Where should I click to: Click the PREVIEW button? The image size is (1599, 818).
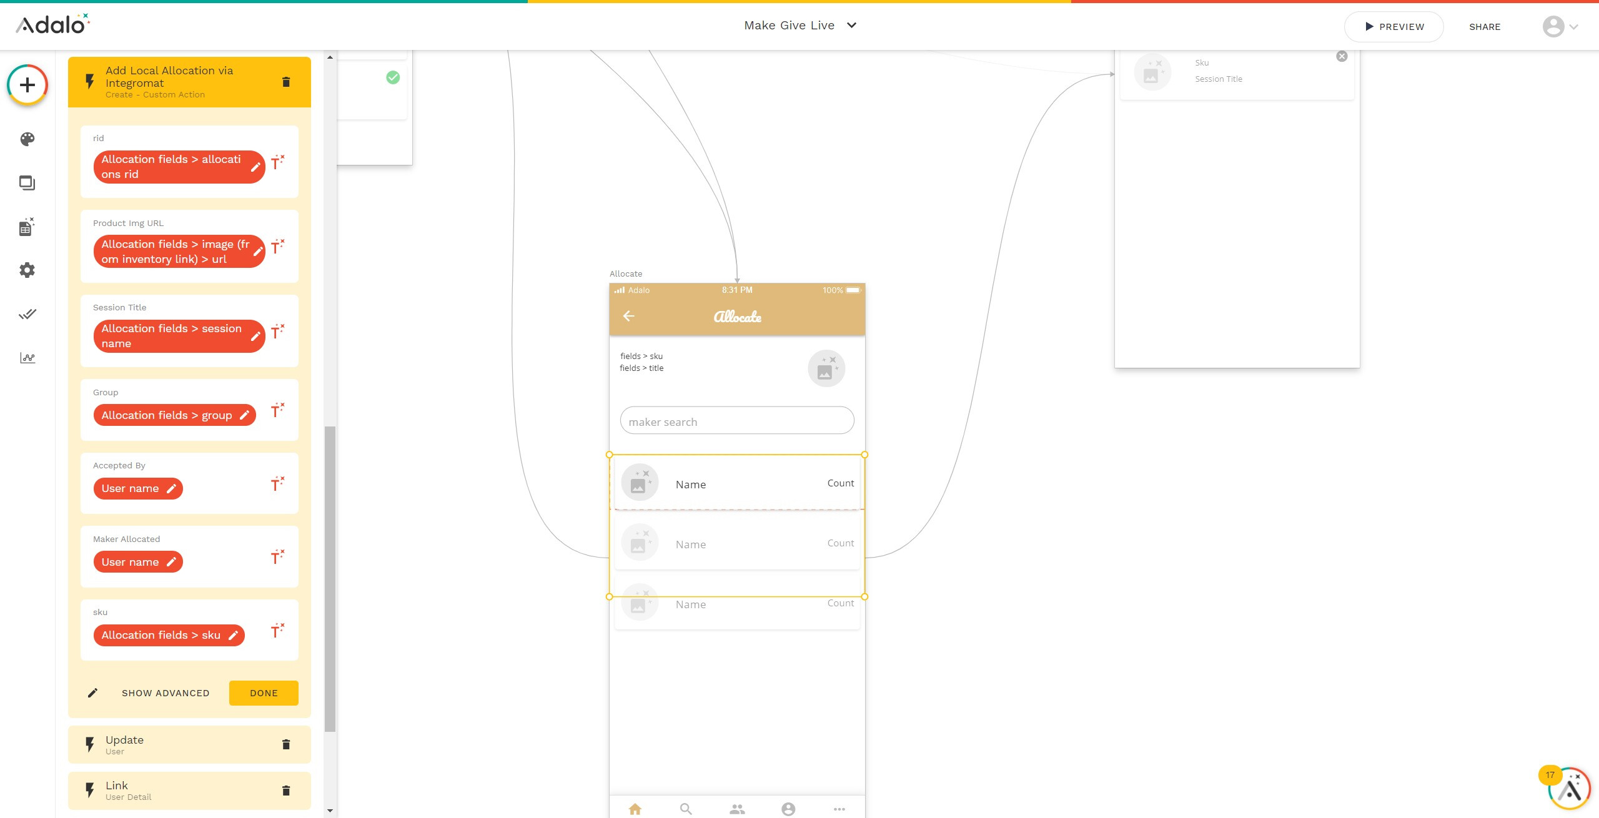pyautogui.click(x=1394, y=27)
